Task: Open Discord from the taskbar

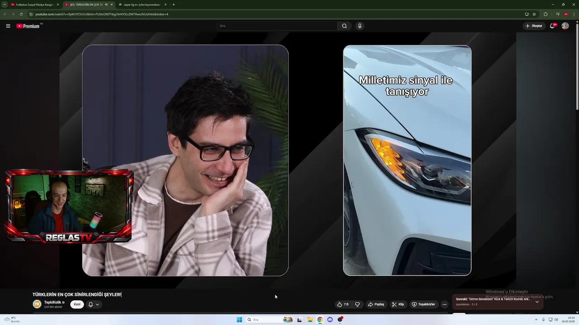Action: coord(330,320)
